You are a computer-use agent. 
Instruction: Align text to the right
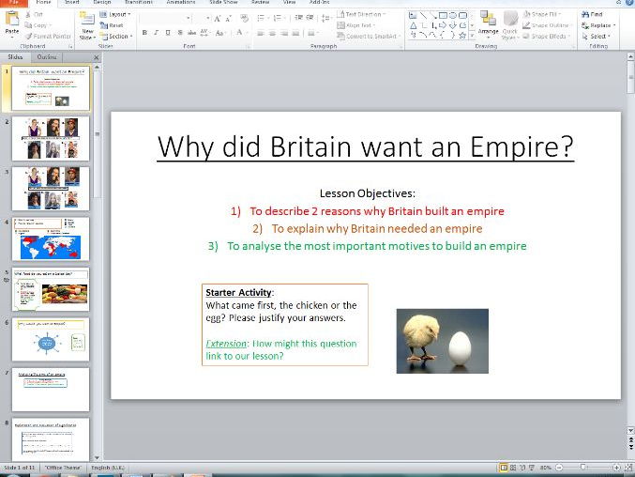pyautogui.click(x=284, y=33)
